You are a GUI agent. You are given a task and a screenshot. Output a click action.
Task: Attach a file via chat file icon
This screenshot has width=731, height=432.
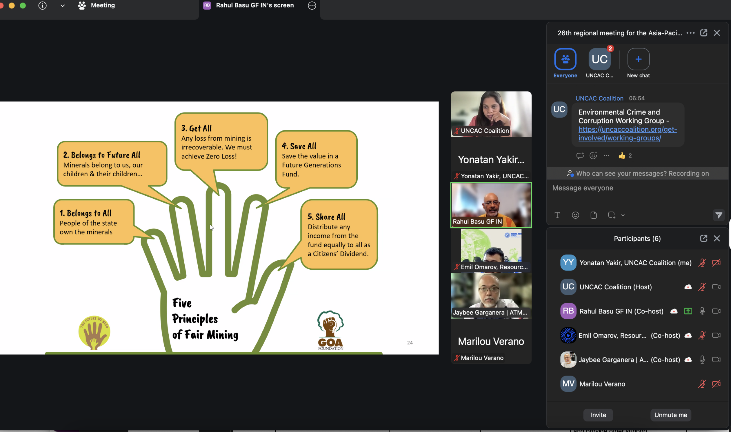pos(594,215)
